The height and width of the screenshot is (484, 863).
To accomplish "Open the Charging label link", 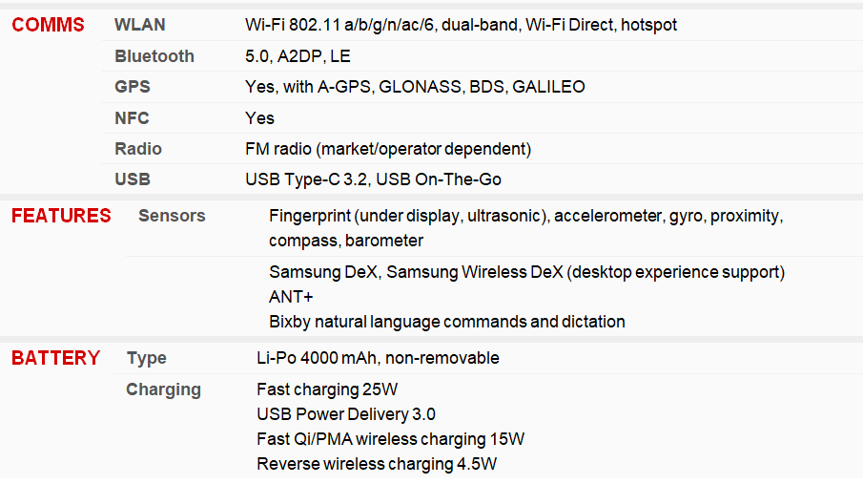I will point(163,389).
